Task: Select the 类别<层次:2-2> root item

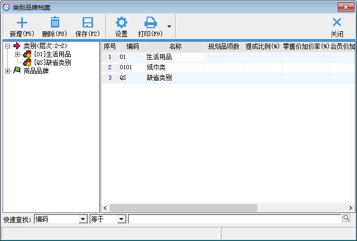Action: (46, 46)
